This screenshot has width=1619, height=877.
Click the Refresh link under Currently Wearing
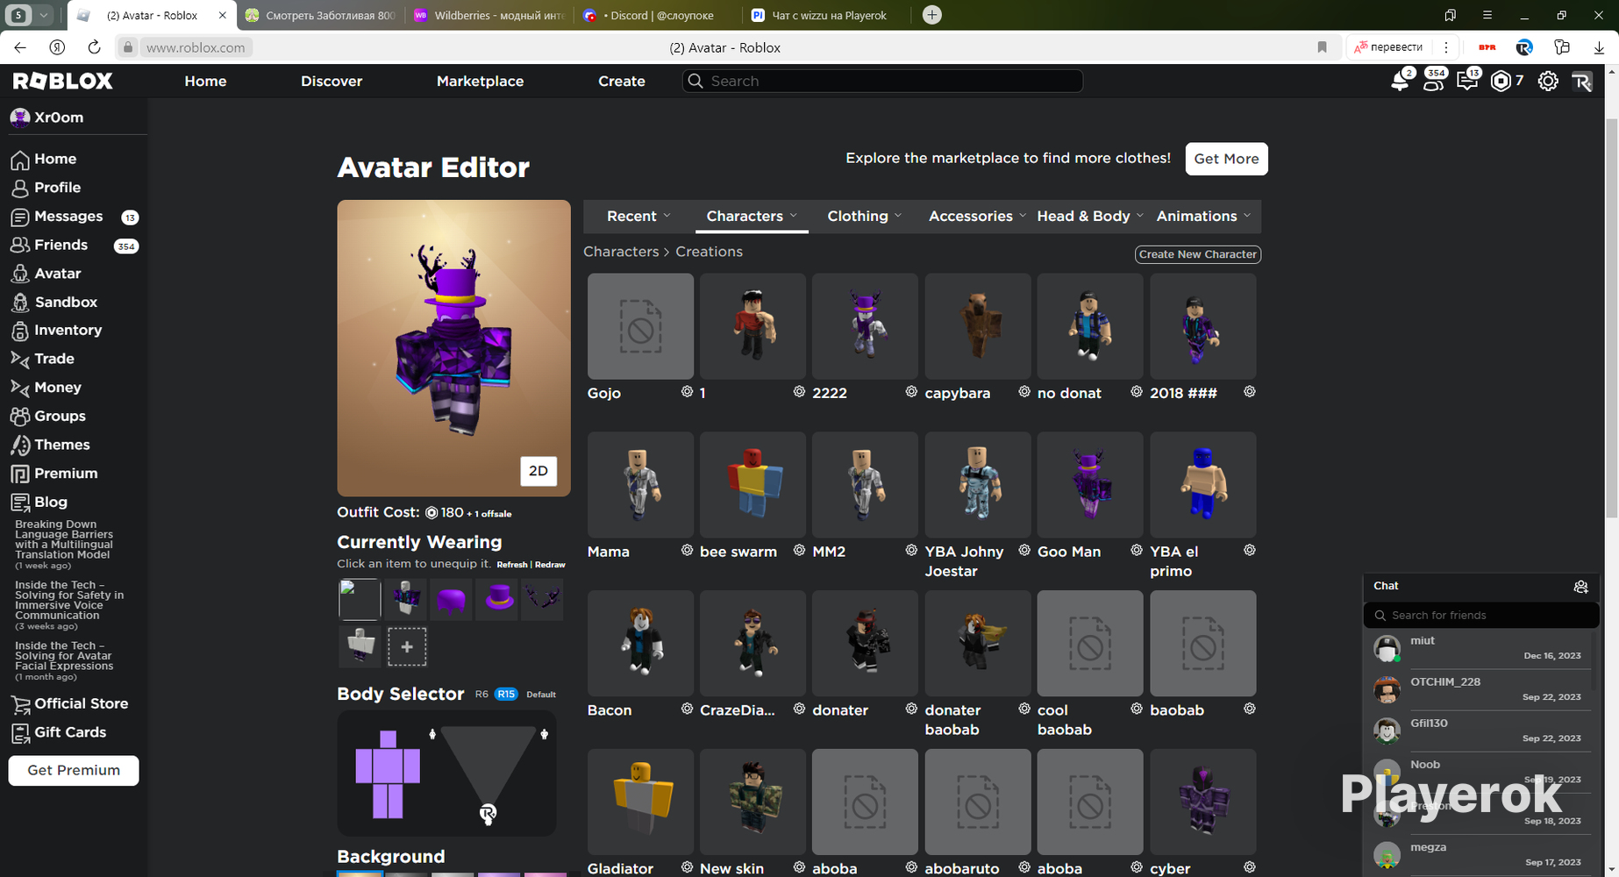click(x=512, y=565)
